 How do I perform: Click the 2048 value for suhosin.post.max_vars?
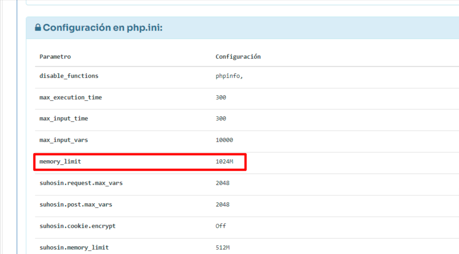tap(223, 205)
